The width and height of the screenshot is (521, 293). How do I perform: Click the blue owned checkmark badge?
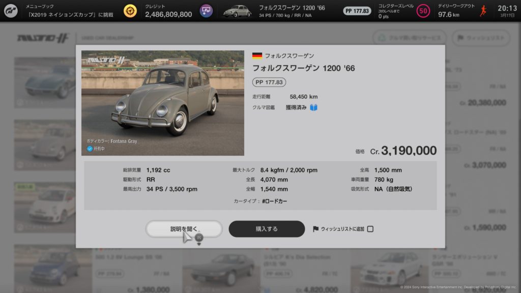click(89, 149)
